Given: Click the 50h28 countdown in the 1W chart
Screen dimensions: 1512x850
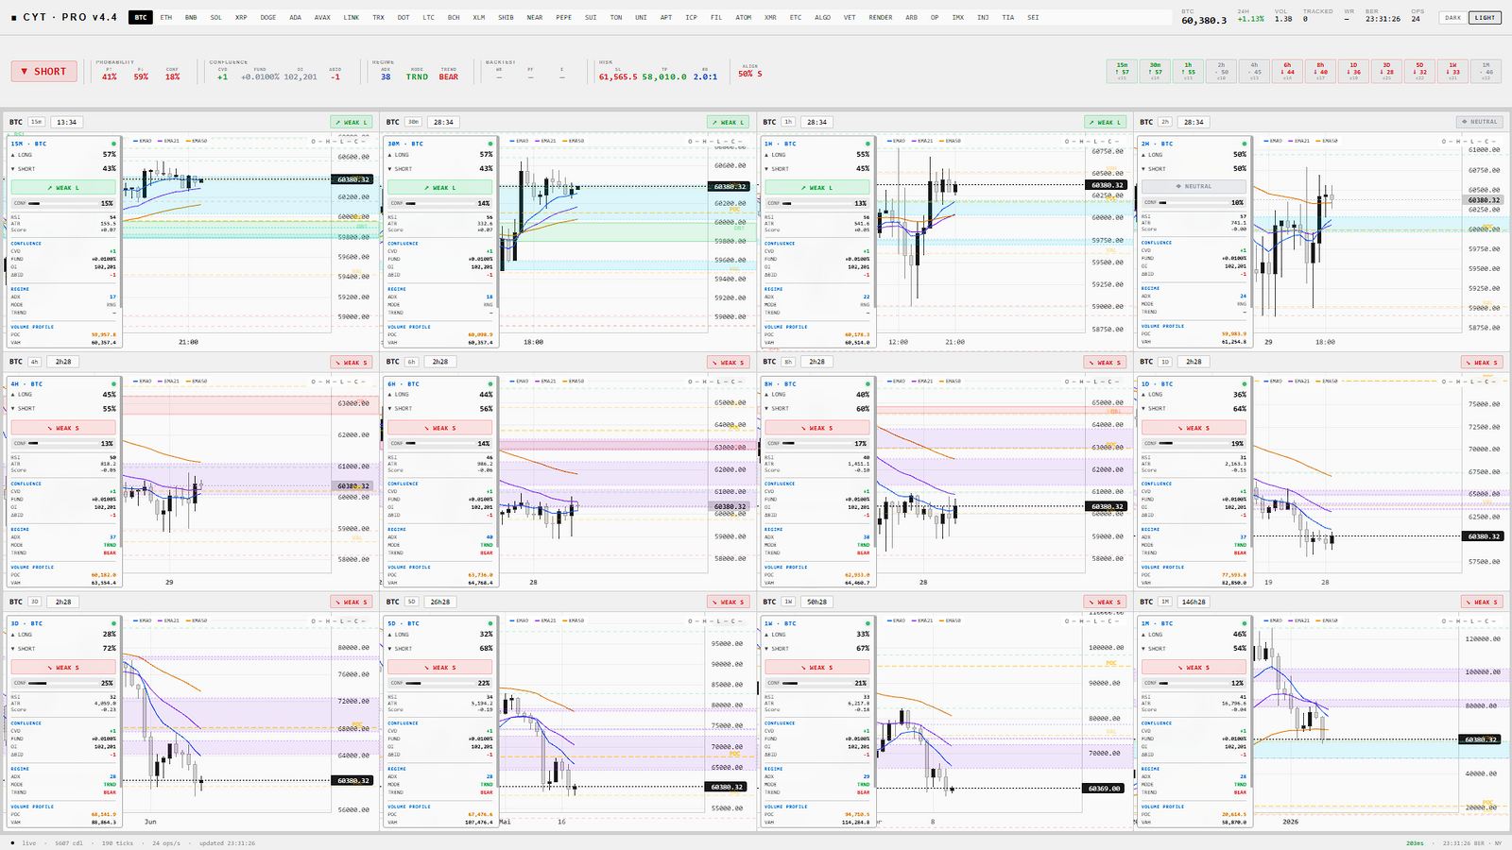Looking at the screenshot, I should [x=817, y=602].
